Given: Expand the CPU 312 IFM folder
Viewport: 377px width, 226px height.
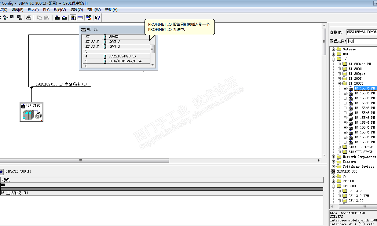Looking at the screenshot, I should (x=339, y=196).
